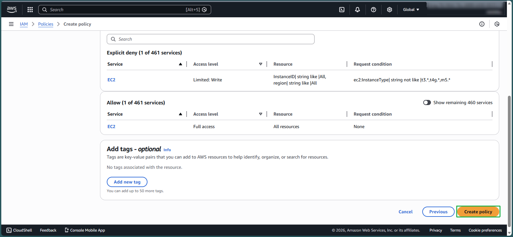The width and height of the screenshot is (513, 237).
Task: Click the vertical page scrollbar
Action: click(x=509, y=160)
